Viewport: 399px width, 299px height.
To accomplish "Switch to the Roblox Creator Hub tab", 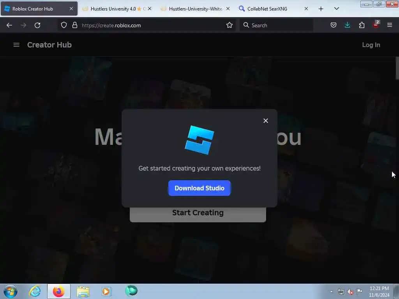I will [x=39, y=9].
